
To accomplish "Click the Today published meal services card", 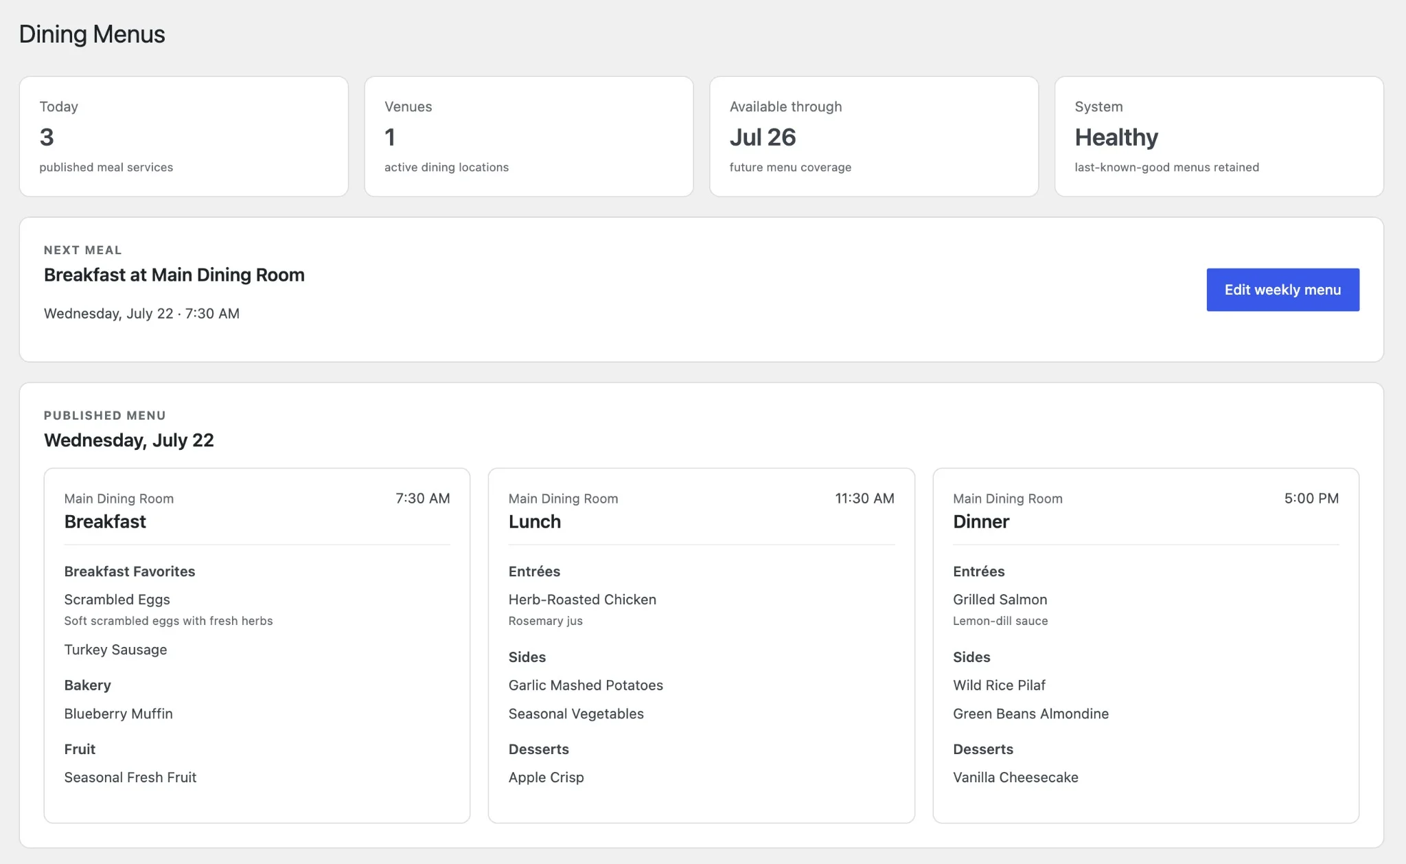I will coord(184,137).
